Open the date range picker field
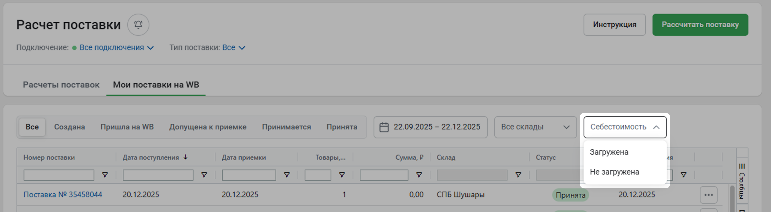The height and width of the screenshot is (212, 771). [x=430, y=127]
